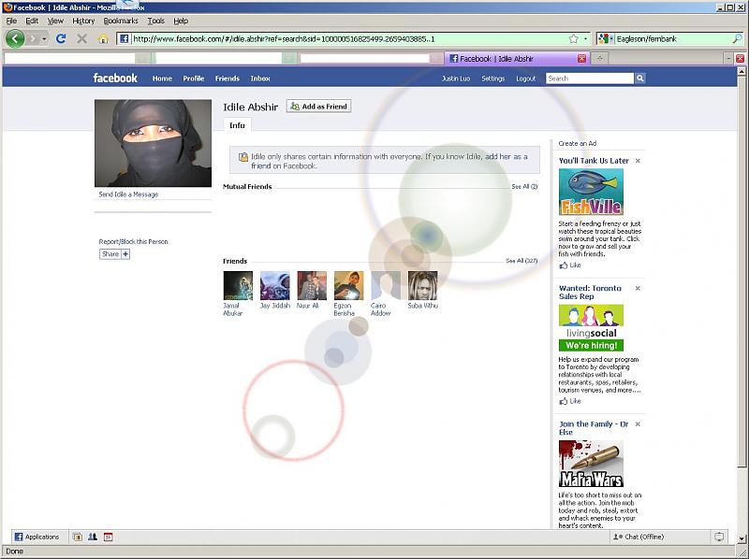Open the Applications menu in bottom bar
This screenshot has width=749, height=559.
37,537
